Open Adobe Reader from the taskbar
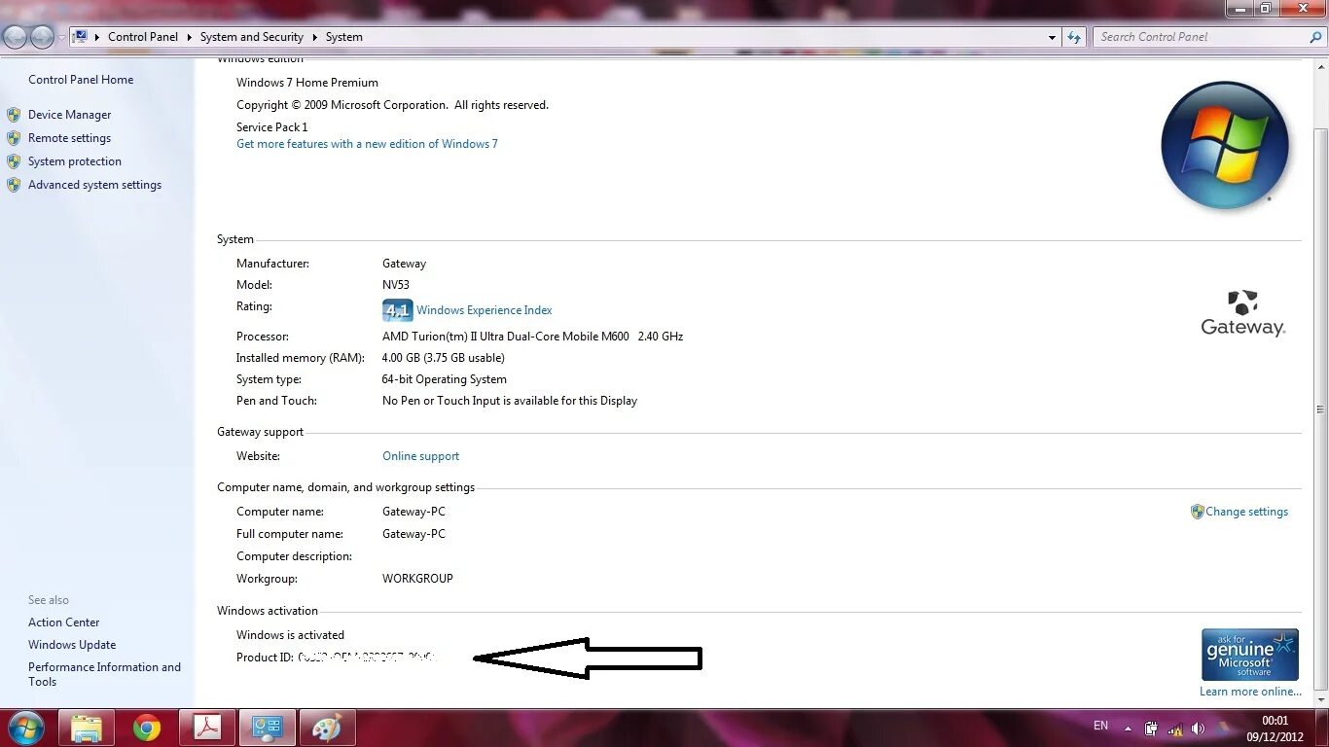This screenshot has height=747, width=1329. (x=207, y=728)
